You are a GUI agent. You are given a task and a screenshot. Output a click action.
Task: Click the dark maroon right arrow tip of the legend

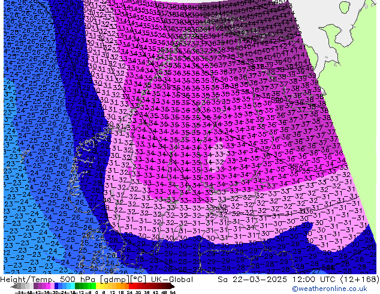tap(172, 287)
